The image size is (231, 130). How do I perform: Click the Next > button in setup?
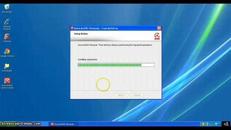coord(121,95)
